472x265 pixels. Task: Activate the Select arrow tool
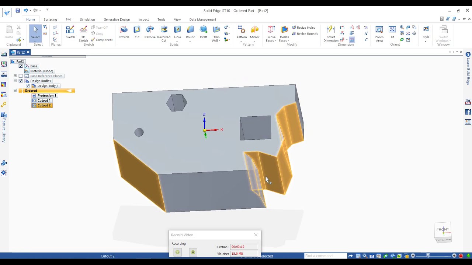(x=35, y=32)
